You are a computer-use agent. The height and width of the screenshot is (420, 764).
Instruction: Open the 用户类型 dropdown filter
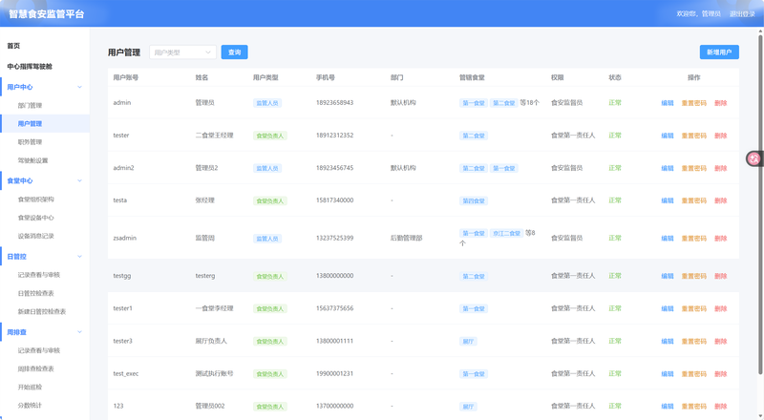(x=182, y=52)
